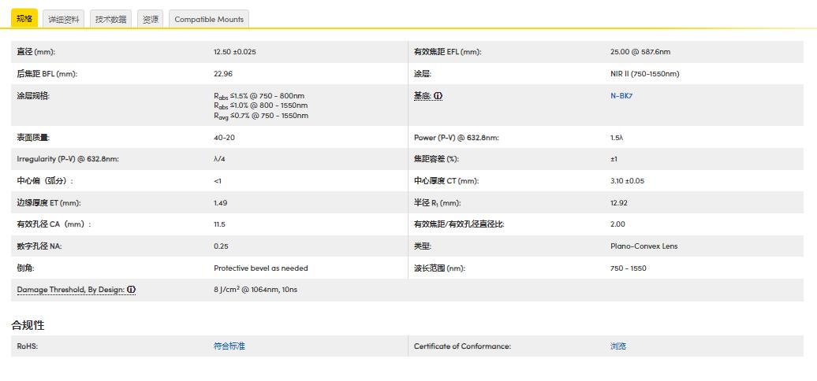817x381 pixels.
Task: Click the type value Plano-Convex Lens
Action: 644,246
